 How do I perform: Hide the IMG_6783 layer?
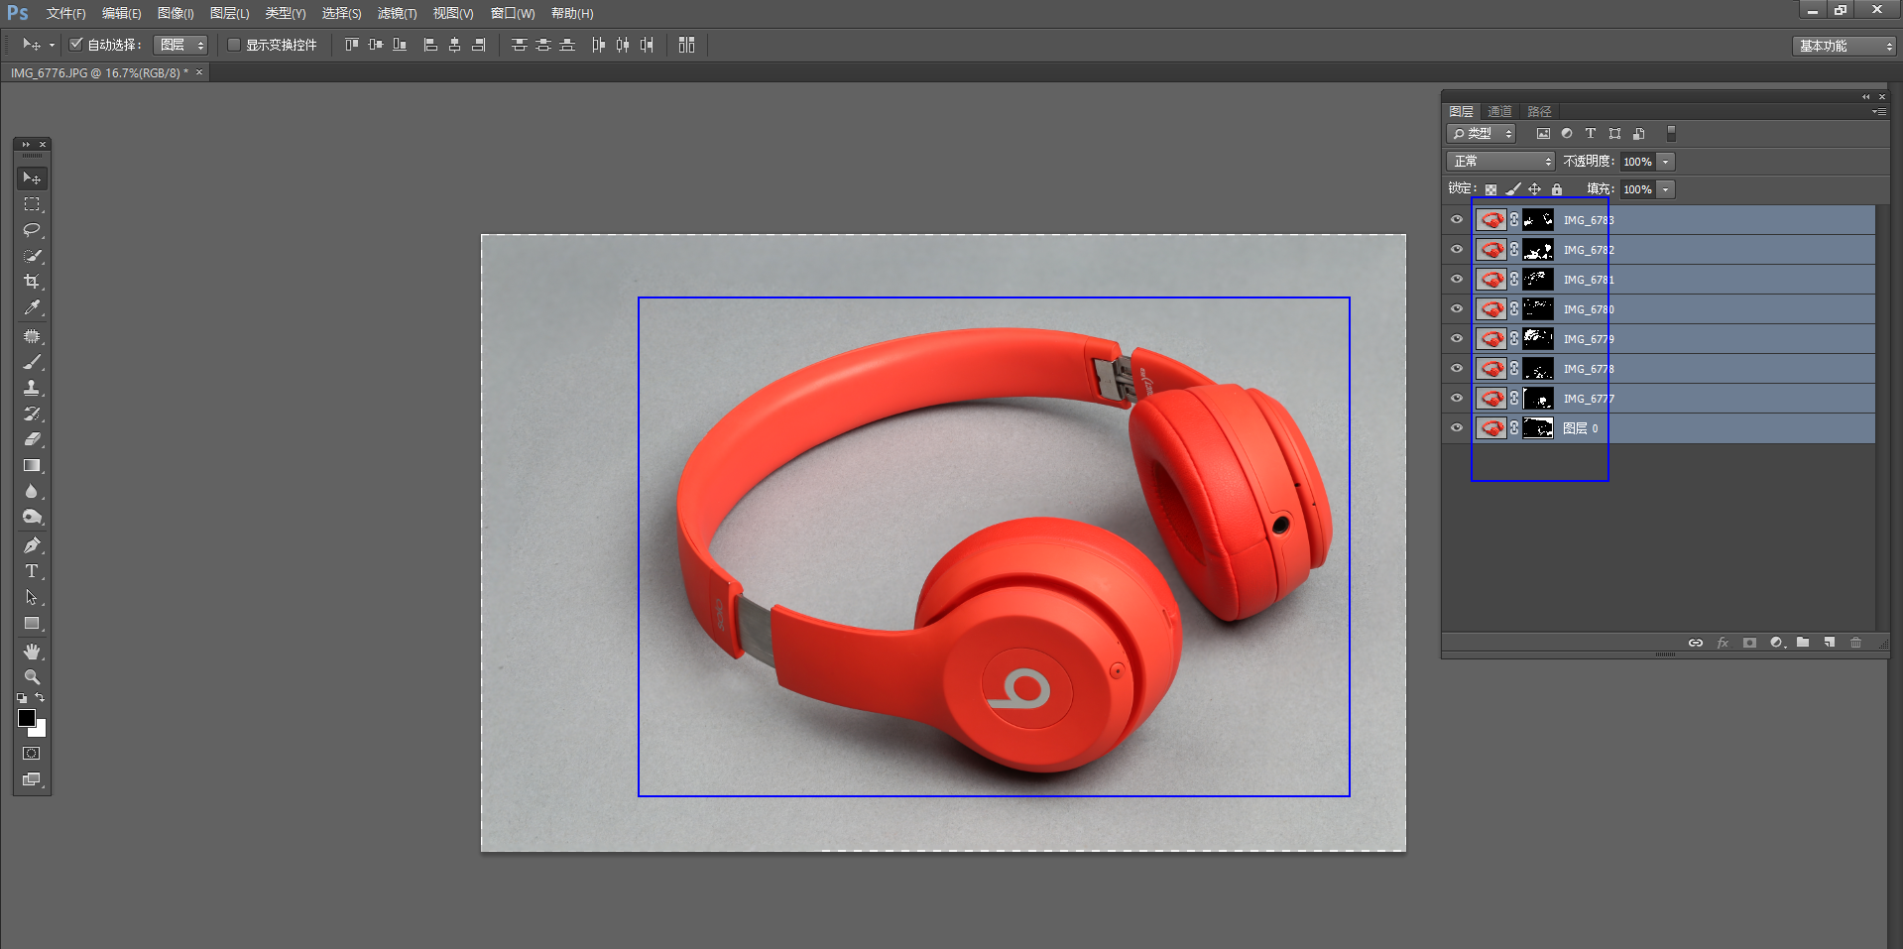tap(1457, 220)
